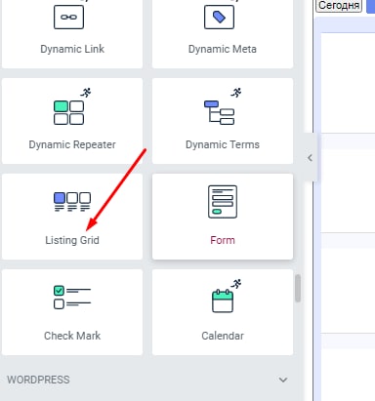This screenshot has width=375, height=401.
Task: Pick the Dynamic Repeater widget icon
Action: (x=68, y=113)
